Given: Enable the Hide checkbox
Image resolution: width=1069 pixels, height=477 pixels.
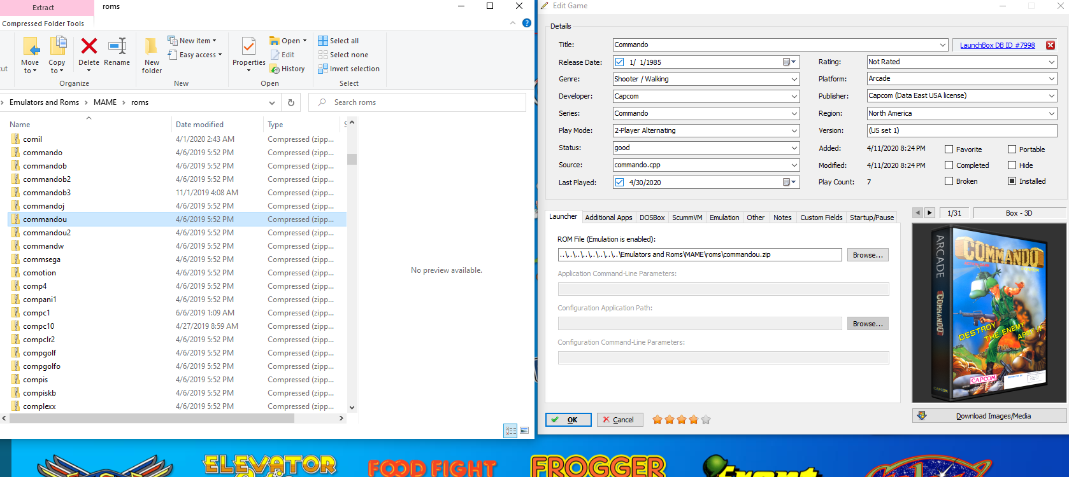Looking at the screenshot, I should [1012, 165].
